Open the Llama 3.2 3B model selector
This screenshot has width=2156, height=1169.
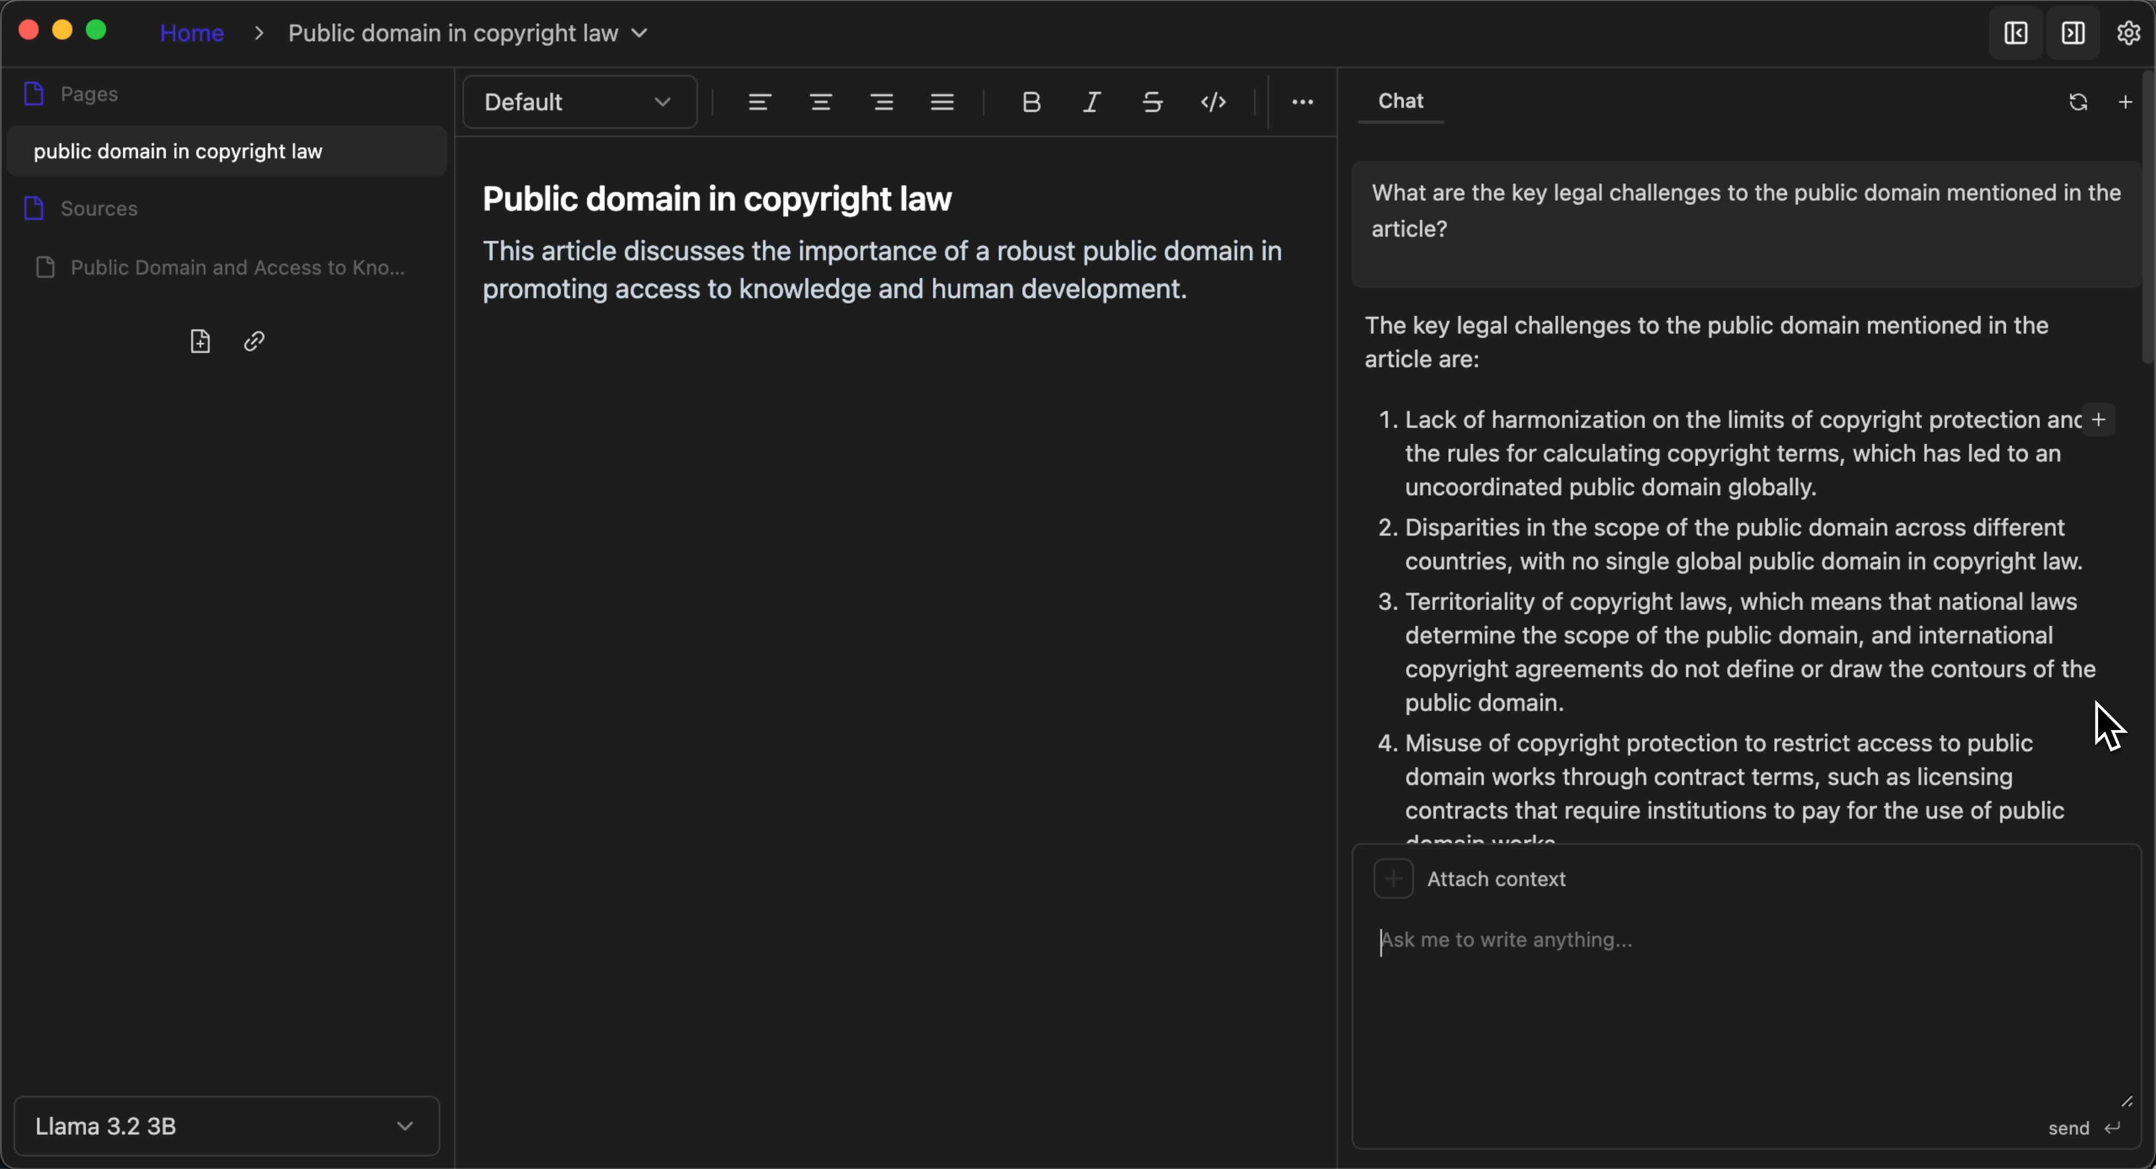point(226,1126)
